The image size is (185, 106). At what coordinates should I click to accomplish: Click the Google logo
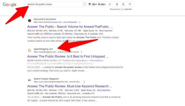click(10, 5)
